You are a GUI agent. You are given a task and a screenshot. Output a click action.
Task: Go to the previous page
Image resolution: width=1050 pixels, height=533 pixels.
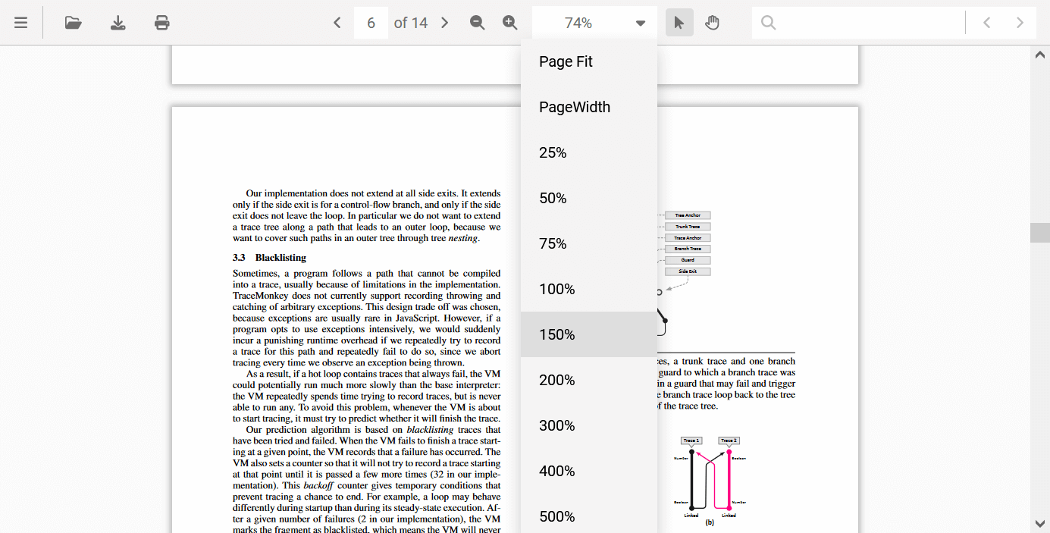pos(337,23)
